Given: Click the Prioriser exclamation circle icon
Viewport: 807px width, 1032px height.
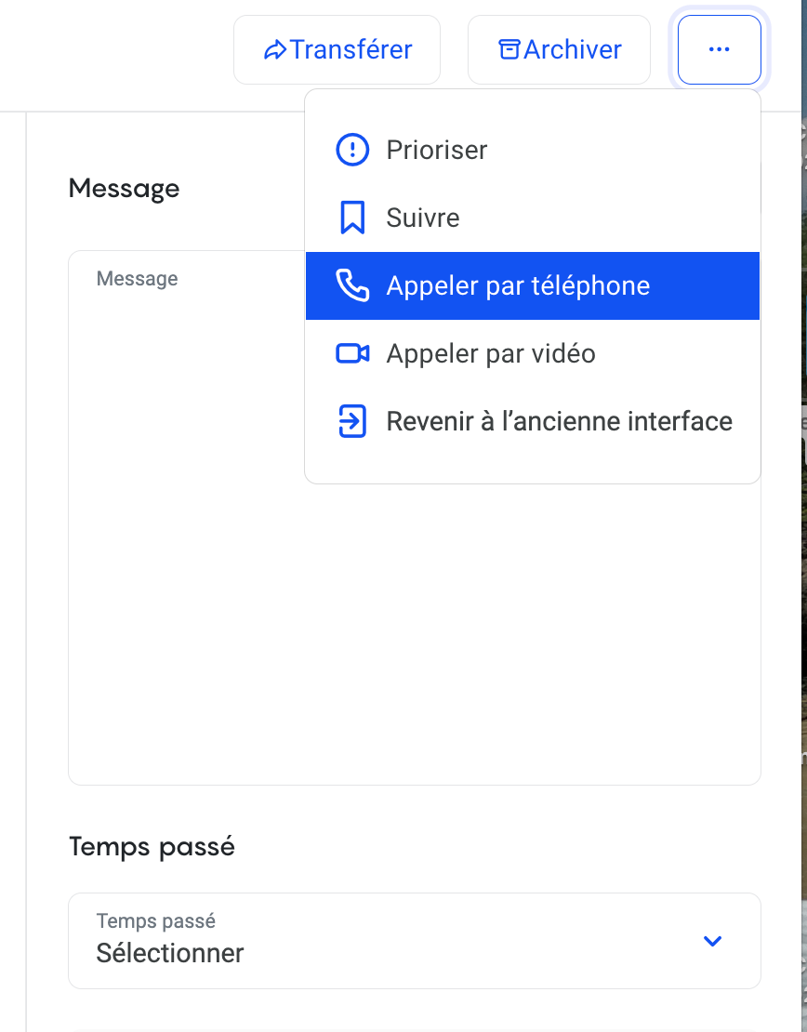Looking at the screenshot, I should 352,150.
